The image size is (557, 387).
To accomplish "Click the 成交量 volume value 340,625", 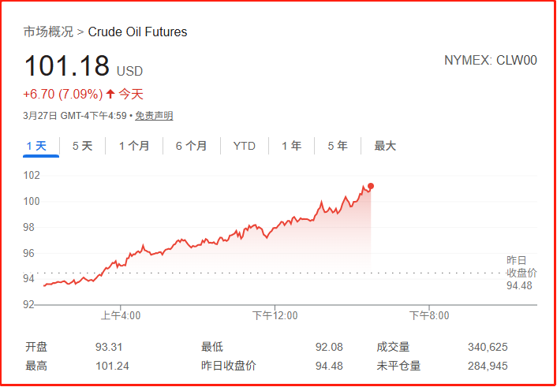I will 487,347.
